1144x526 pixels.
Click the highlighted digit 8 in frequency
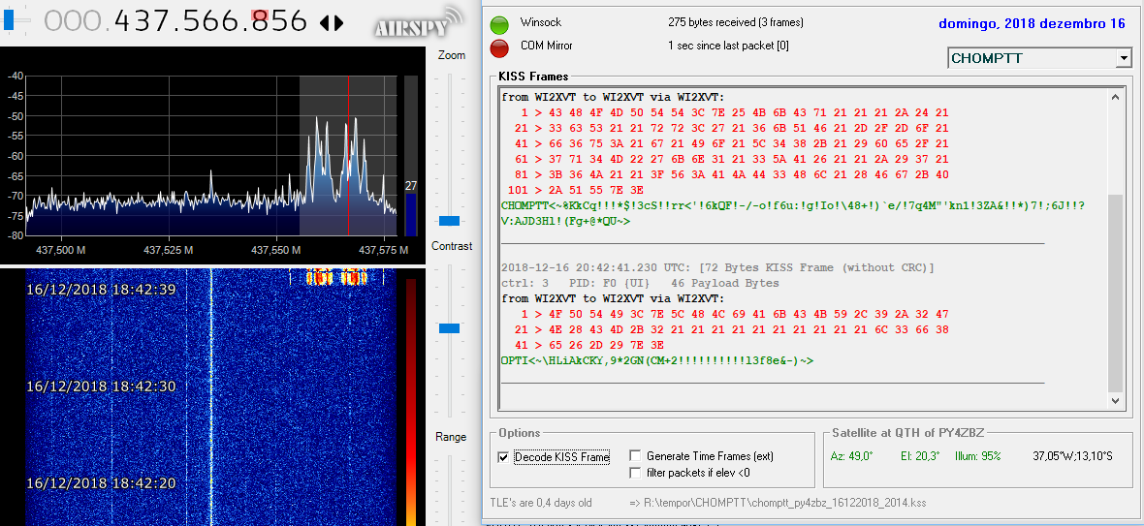coord(259,20)
